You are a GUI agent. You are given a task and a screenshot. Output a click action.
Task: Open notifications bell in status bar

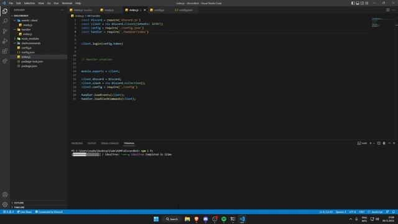394,212
